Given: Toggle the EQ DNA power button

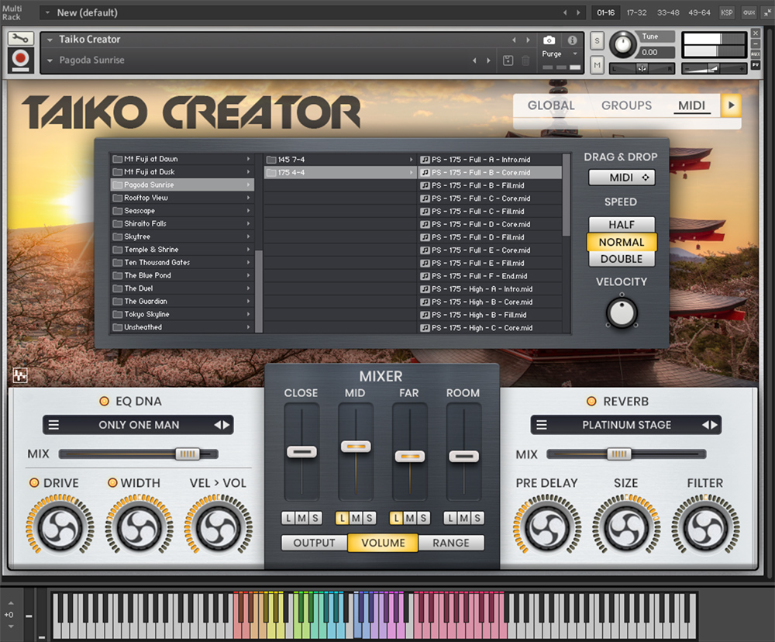Looking at the screenshot, I should pyautogui.click(x=105, y=401).
